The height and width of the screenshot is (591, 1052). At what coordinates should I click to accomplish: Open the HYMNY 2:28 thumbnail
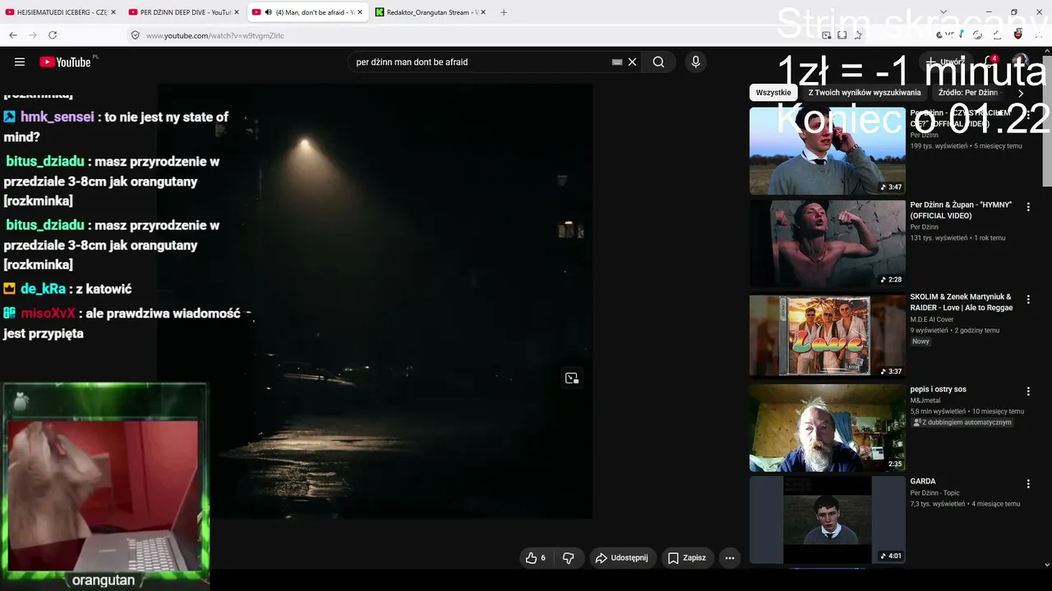828,244
